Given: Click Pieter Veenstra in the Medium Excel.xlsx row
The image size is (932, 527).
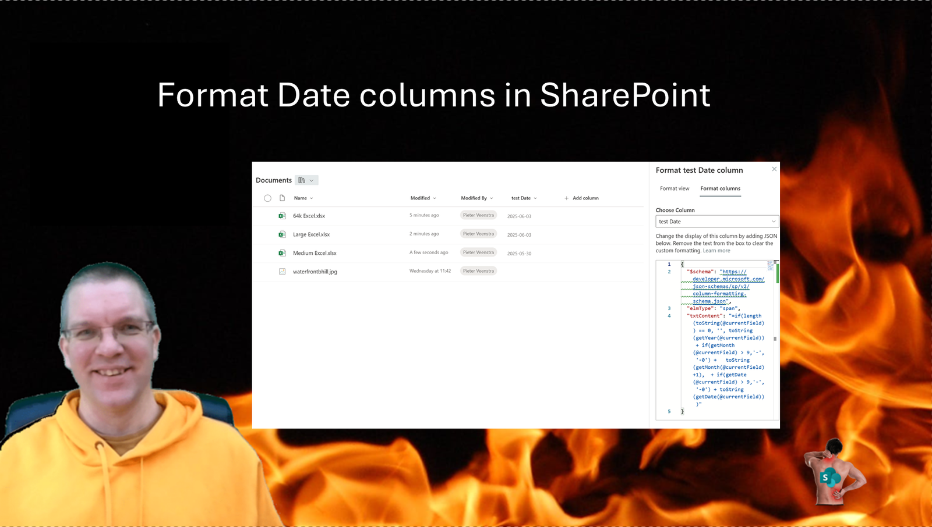Looking at the screenshot, I should click(x=478, y=252).
